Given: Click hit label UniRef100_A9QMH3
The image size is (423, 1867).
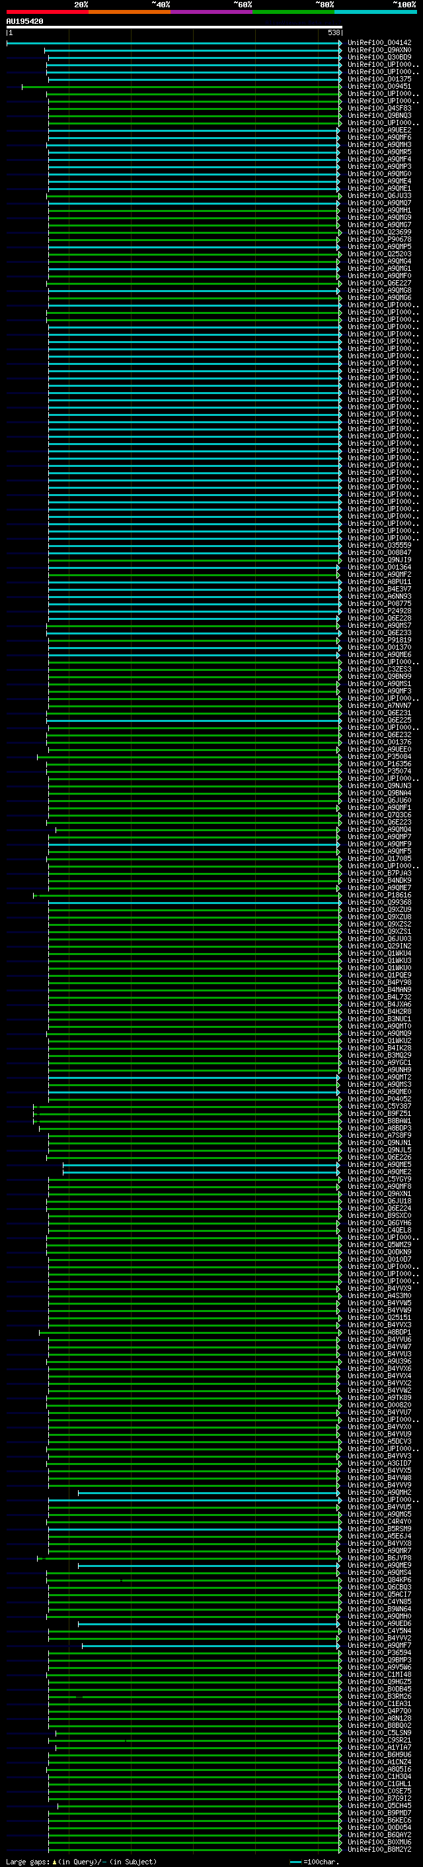Looking at the screenshot, I should [x=379, y=144].
